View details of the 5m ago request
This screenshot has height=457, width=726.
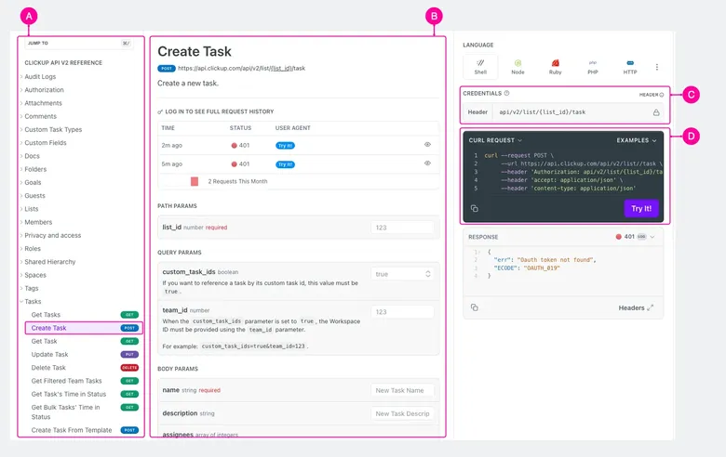[427, 163]
